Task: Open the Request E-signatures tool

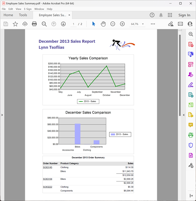Action: [x=191, y=75]
